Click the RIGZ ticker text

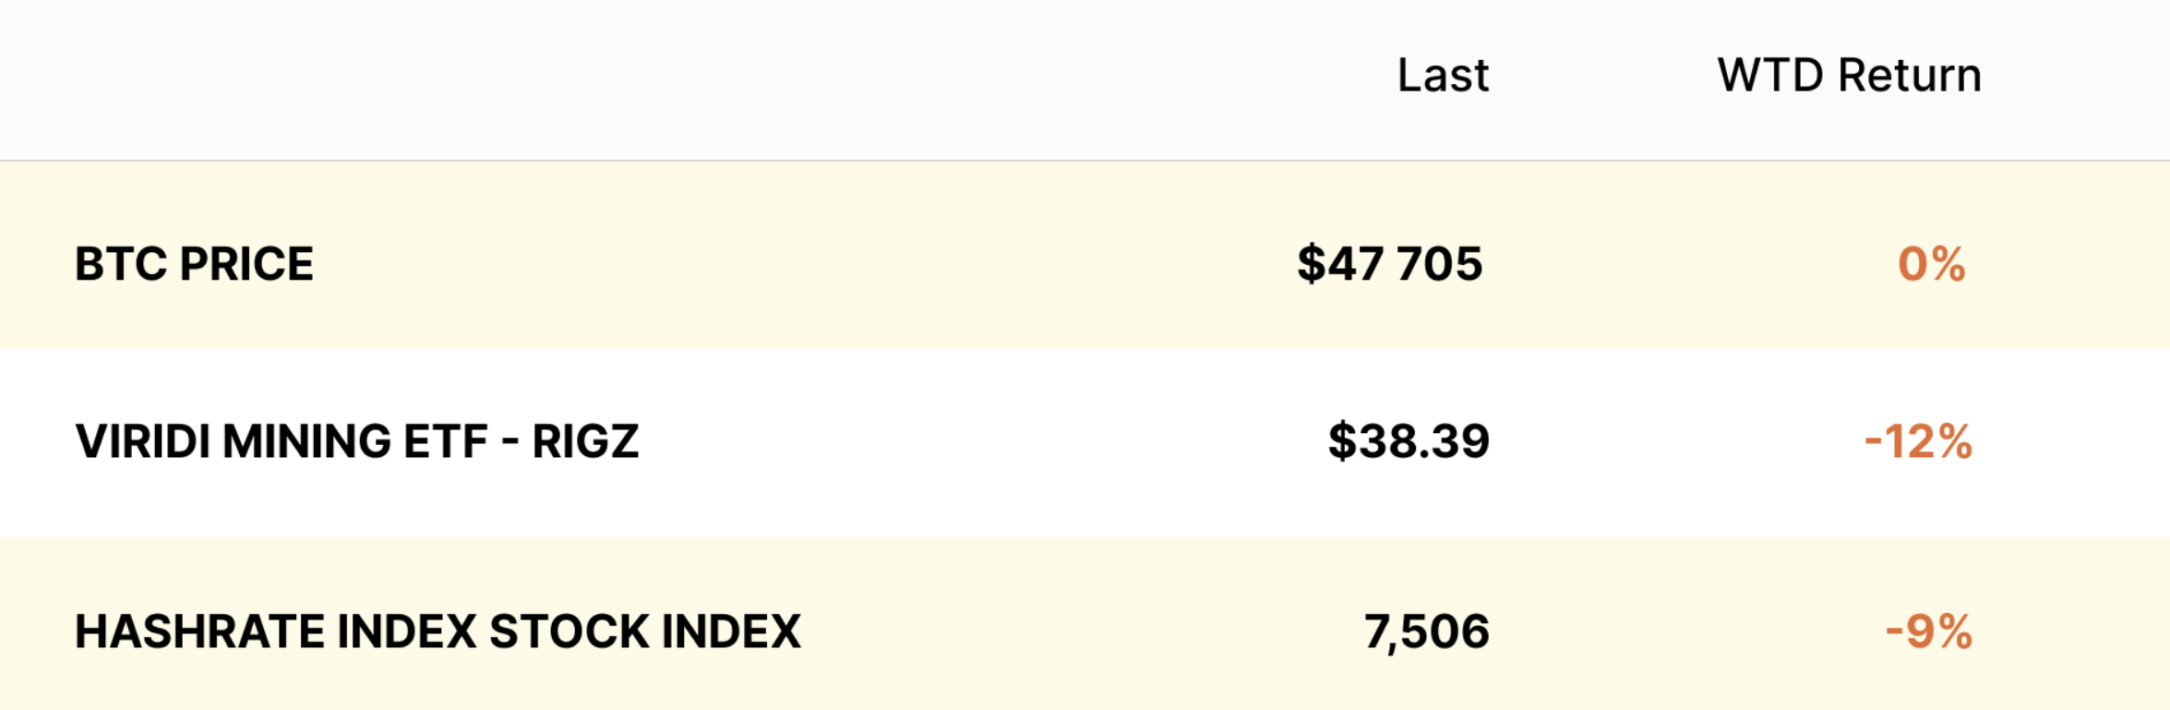pos(585,441)
